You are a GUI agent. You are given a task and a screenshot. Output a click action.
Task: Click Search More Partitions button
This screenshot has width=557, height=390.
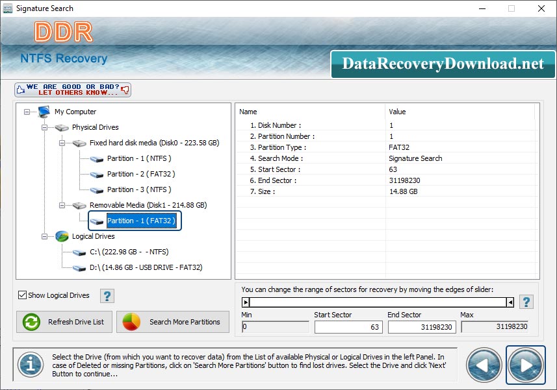[173, 322]
